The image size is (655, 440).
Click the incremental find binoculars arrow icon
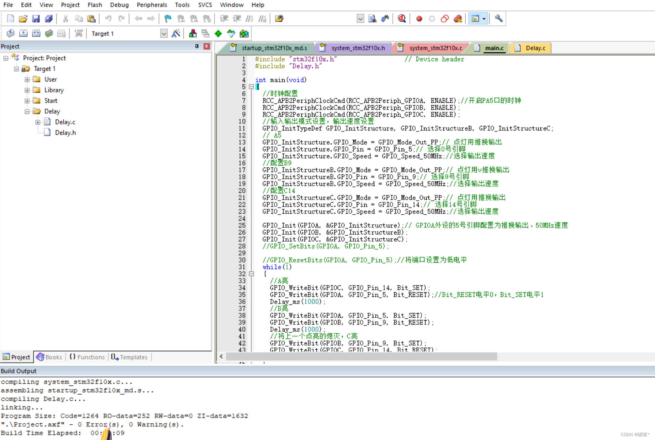(385, 18)
